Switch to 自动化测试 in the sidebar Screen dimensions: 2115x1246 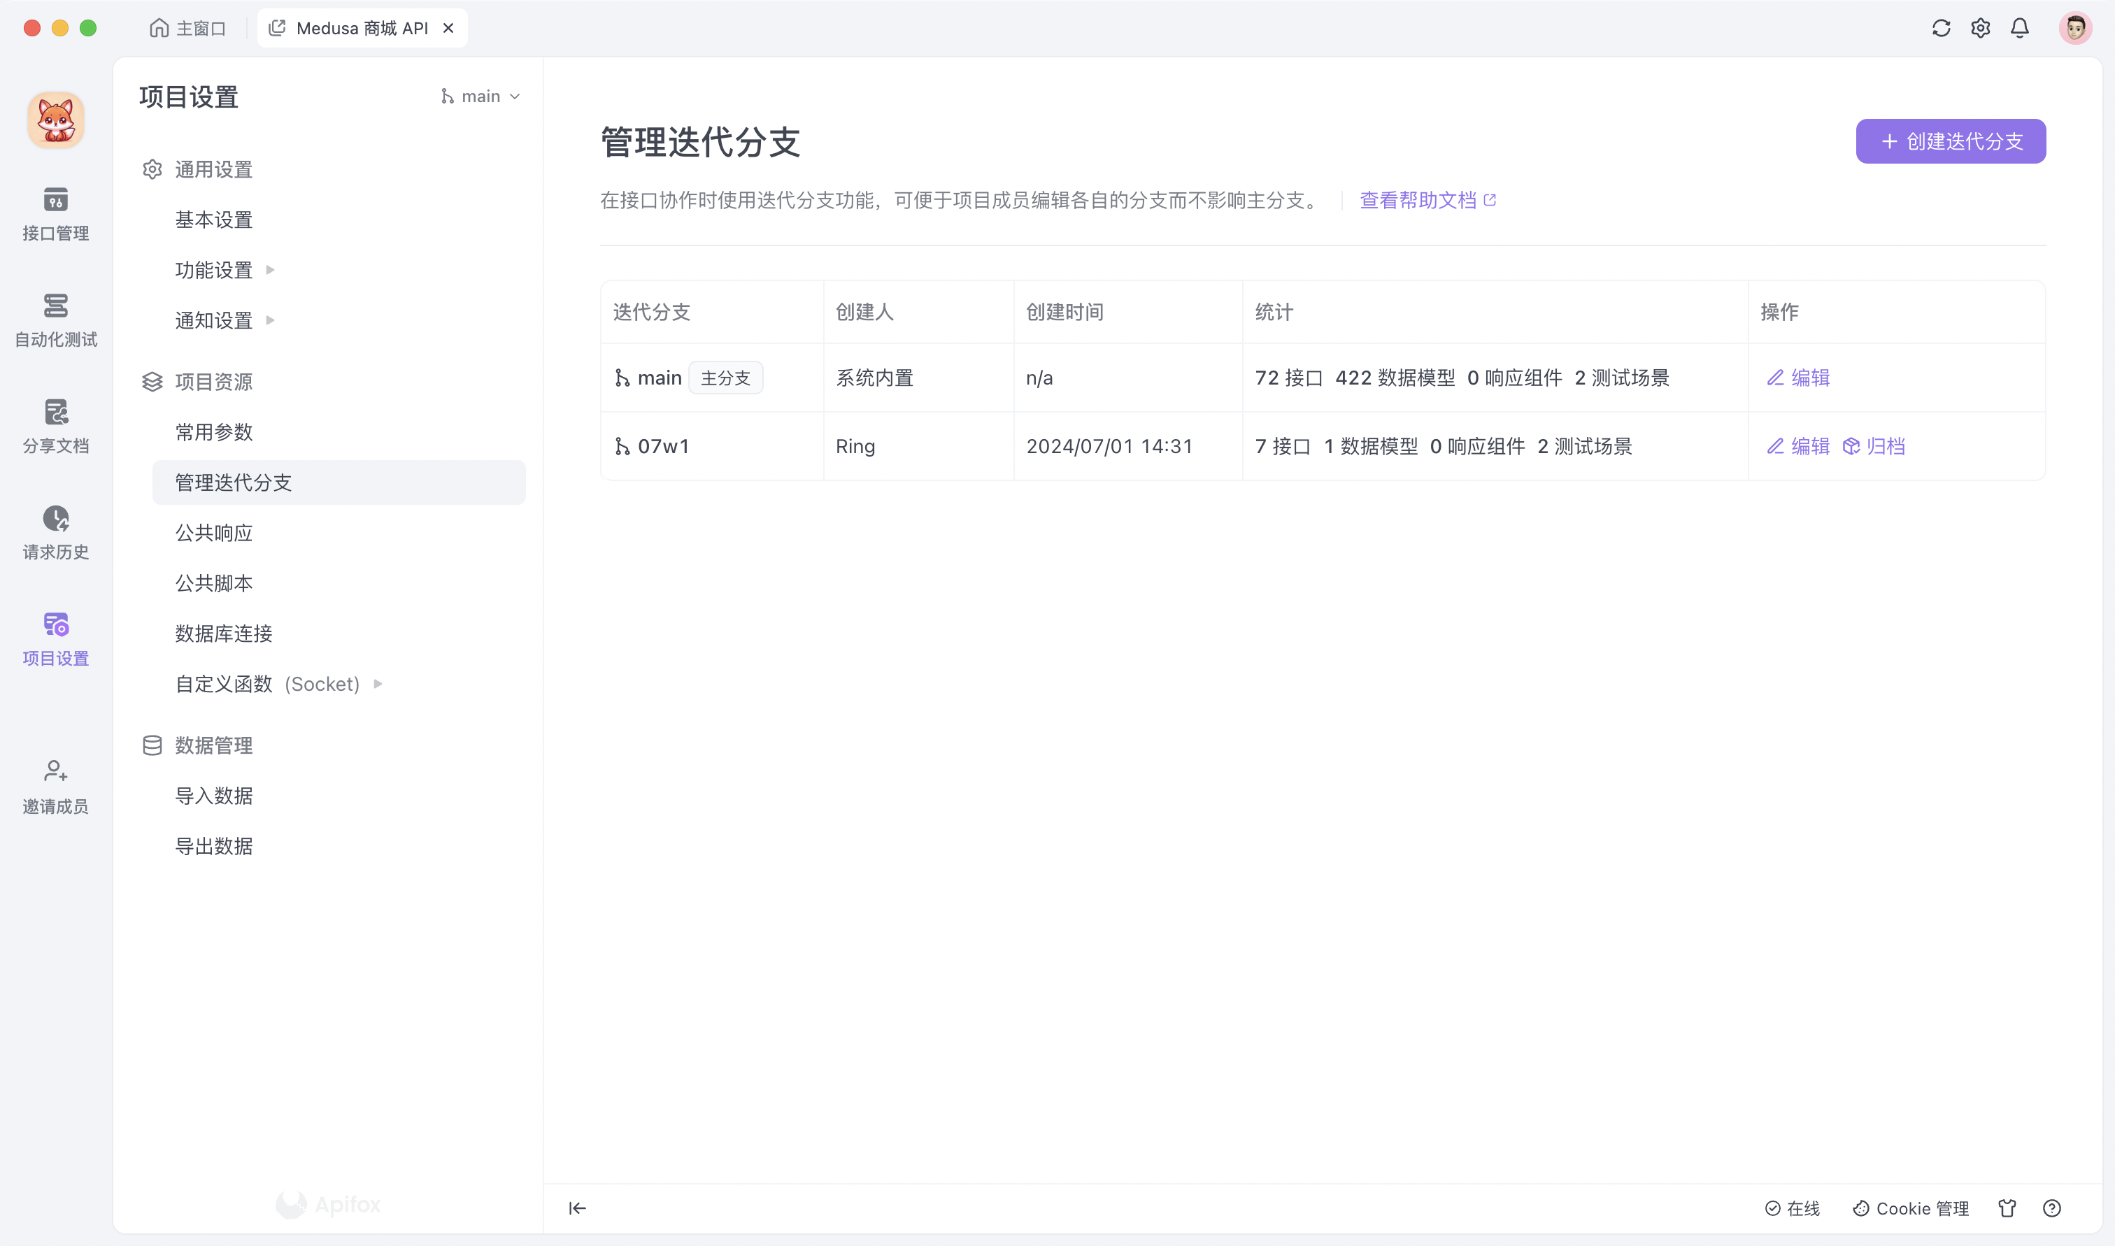click(55, 319)
